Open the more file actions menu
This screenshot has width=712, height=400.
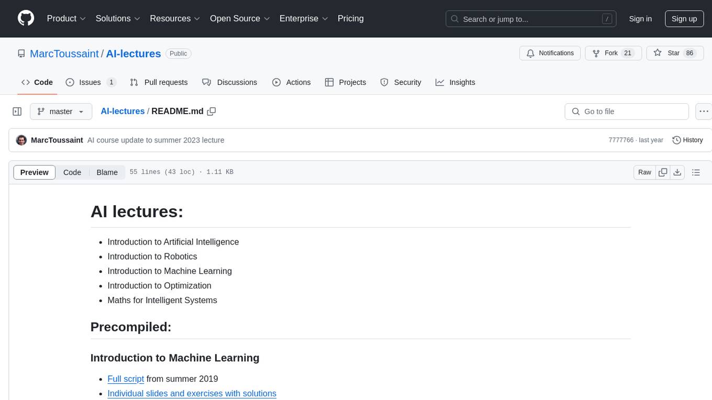(x=704, y=112)
